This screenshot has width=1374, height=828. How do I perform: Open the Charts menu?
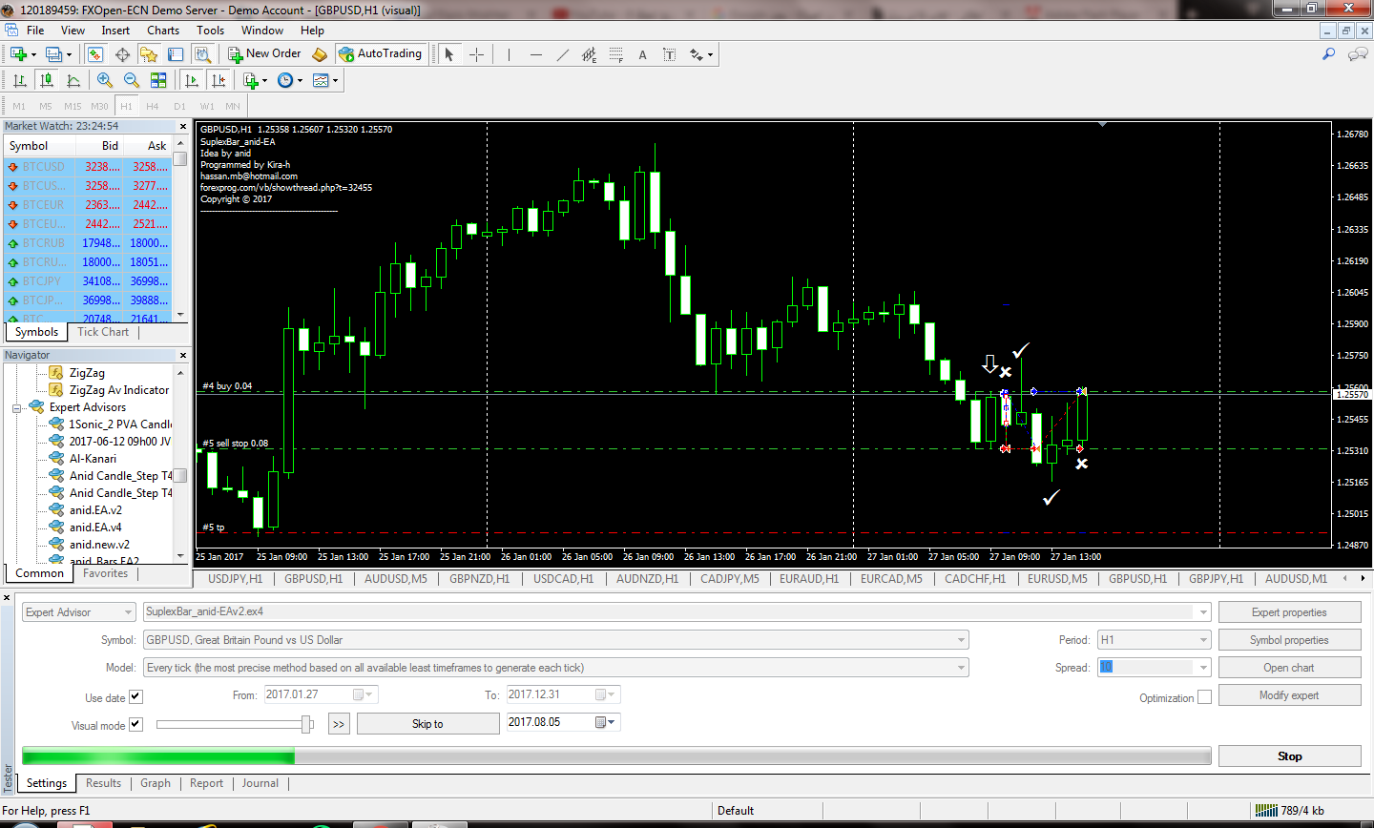pos(163,31)
